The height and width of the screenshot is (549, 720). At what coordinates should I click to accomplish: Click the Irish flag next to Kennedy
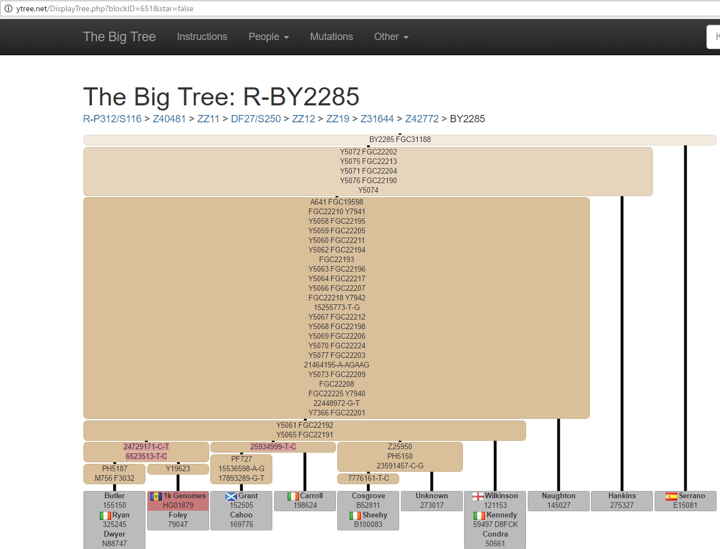[479, 515]
